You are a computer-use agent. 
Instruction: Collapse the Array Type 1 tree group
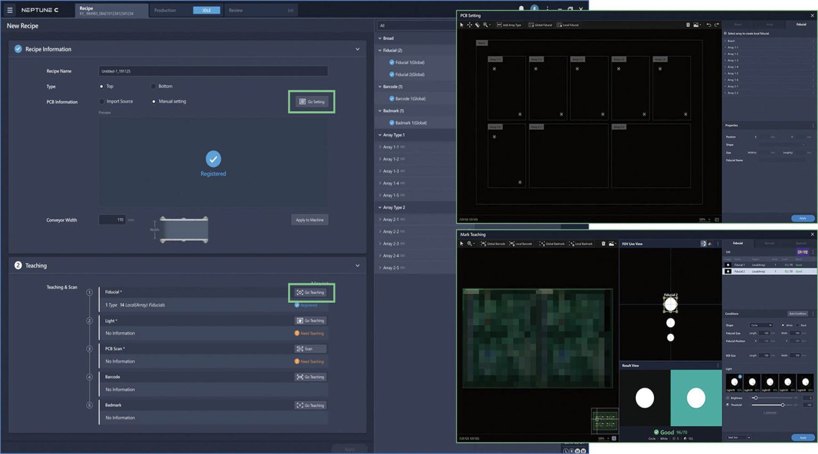point(380,135)
